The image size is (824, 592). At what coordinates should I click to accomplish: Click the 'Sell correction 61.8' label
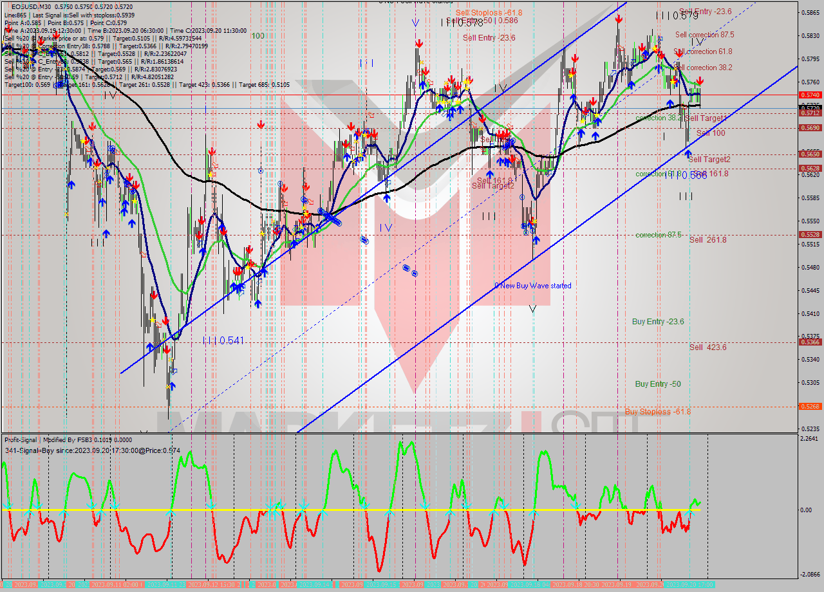[x=703, y=51]
